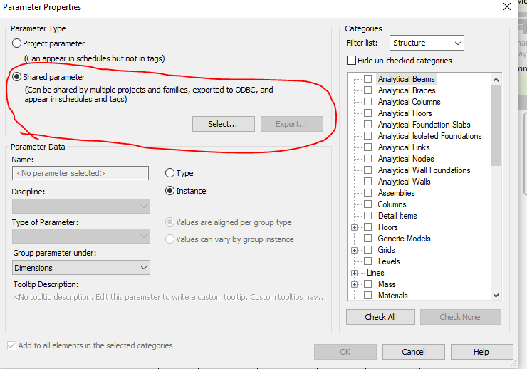This screenshot has width=527, height=369.
Task: Check the Analytical Walls category
Action: pyautogui.click(x=368, y=182)
